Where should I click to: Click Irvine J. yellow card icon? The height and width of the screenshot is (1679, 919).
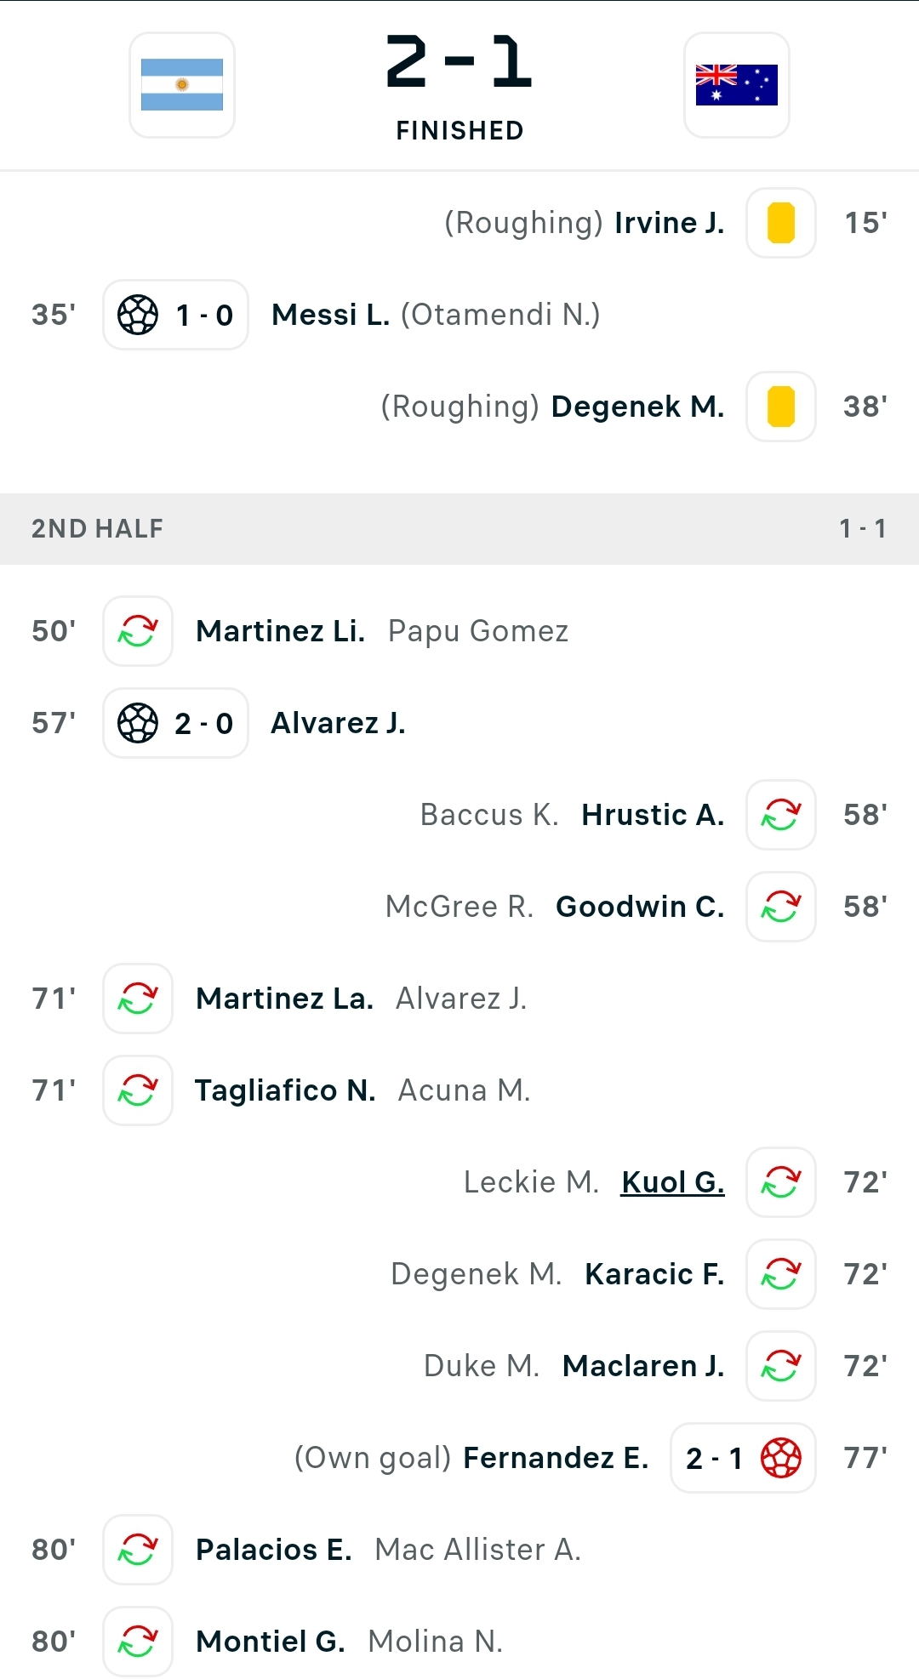click(781, 223)
